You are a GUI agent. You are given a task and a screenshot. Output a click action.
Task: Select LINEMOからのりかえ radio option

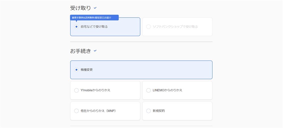tap(148, 90)
